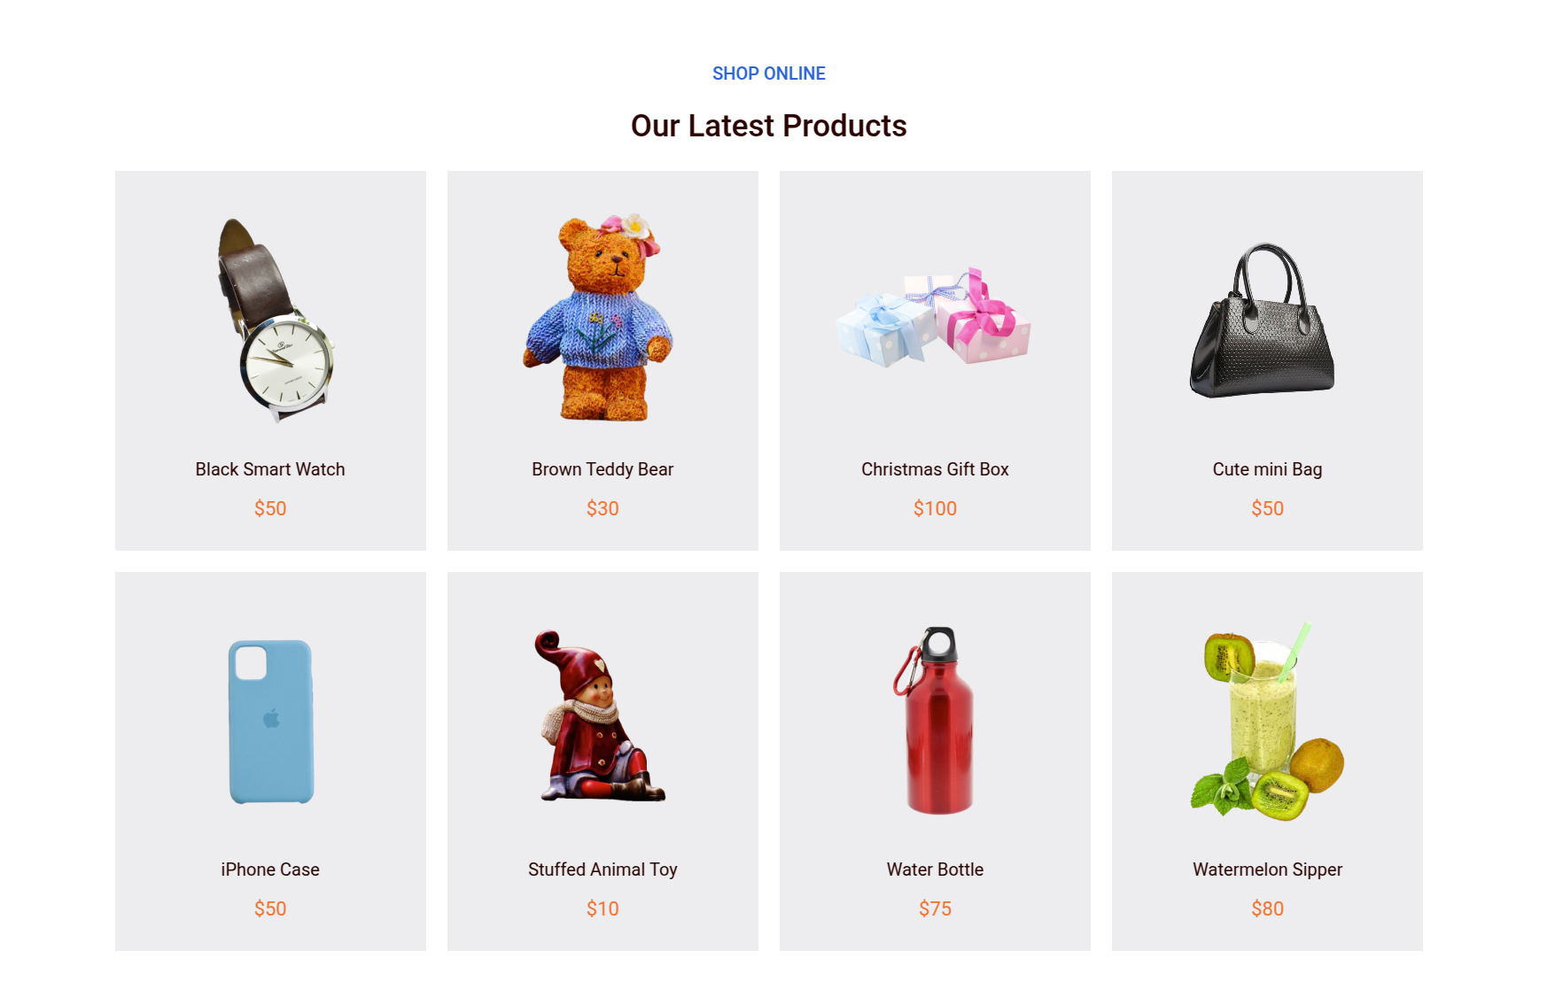
Task: Select the blue iPhone Case image
Action: [x=271, y=722]
